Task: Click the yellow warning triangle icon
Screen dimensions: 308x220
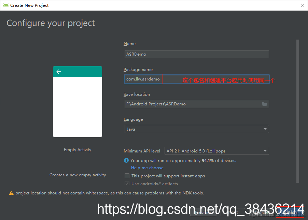Action: click(x=11, y=193)
